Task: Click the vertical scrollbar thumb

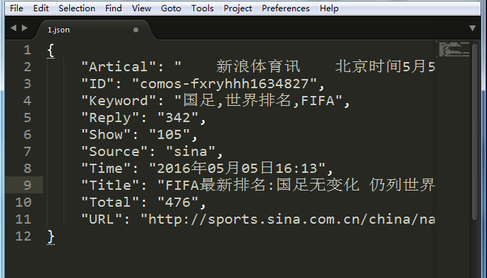Action: pos(475,132)
